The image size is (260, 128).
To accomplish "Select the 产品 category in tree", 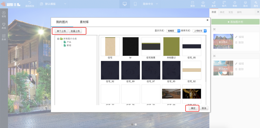I will pyautogui.click(x=69, y=42).
